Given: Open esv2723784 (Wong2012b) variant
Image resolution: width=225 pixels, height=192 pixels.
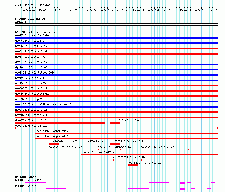Looking at the screenshot, I should pos(130,157).
